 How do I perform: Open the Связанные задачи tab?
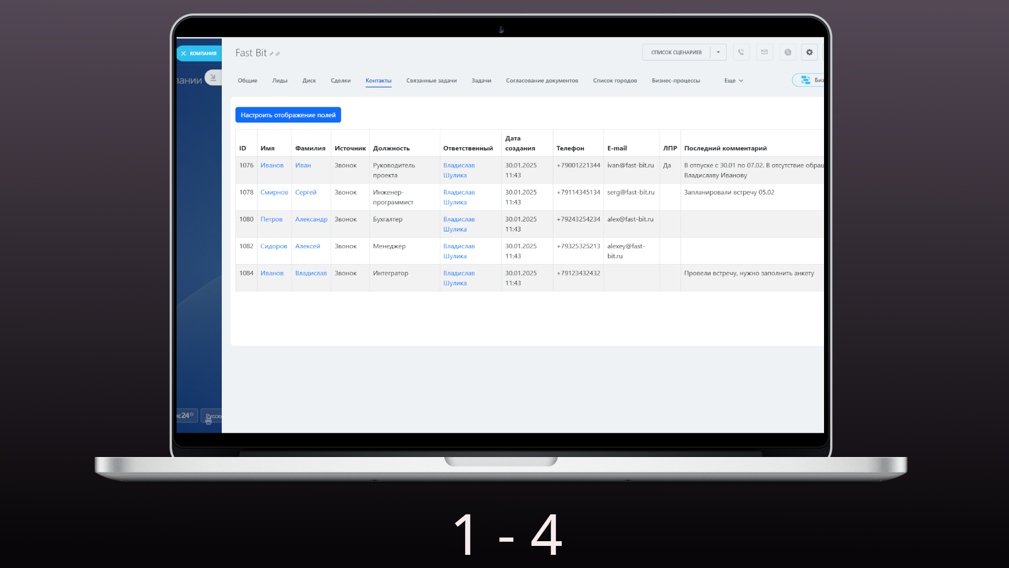point(431,80)
